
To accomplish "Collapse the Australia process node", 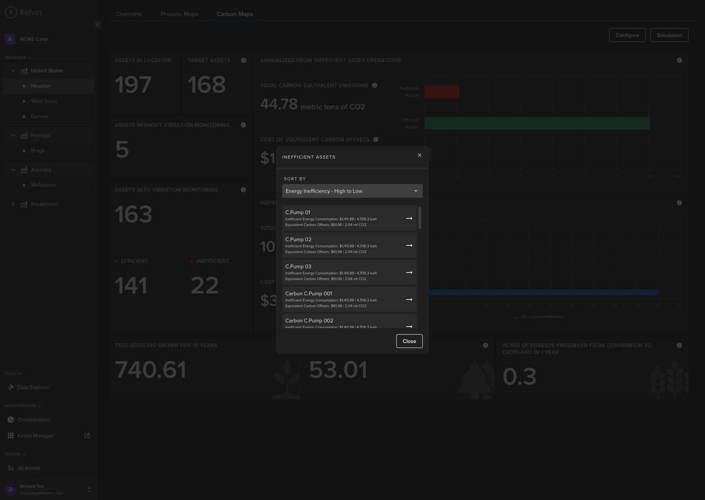I will click(13, 170).
